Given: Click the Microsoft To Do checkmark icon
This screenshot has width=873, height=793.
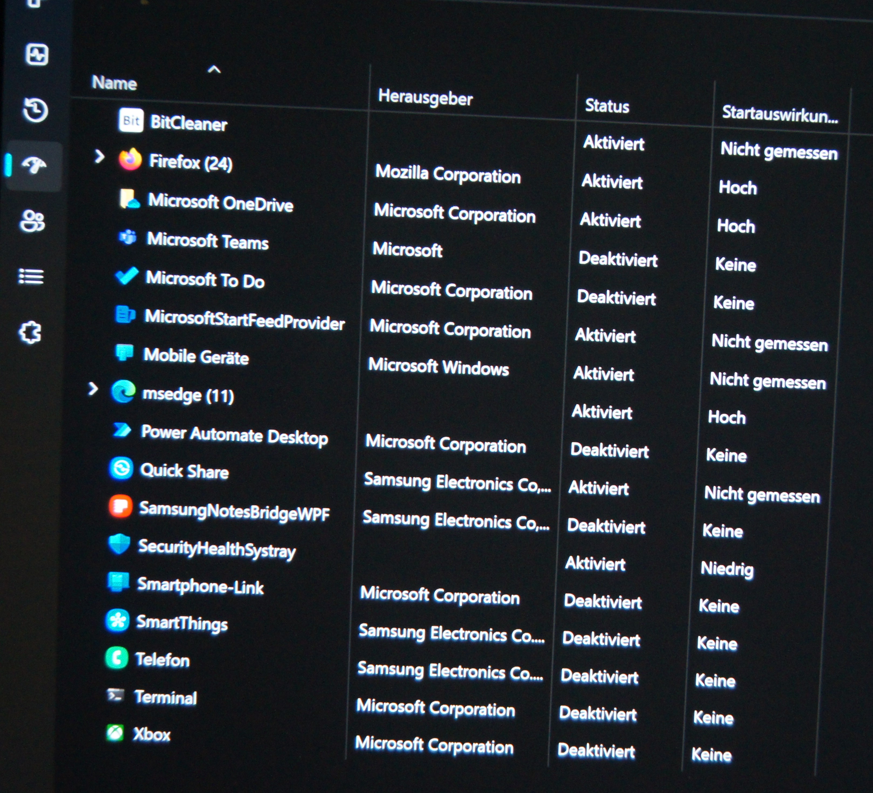Looking at the screenshot, I should point(127,275).
